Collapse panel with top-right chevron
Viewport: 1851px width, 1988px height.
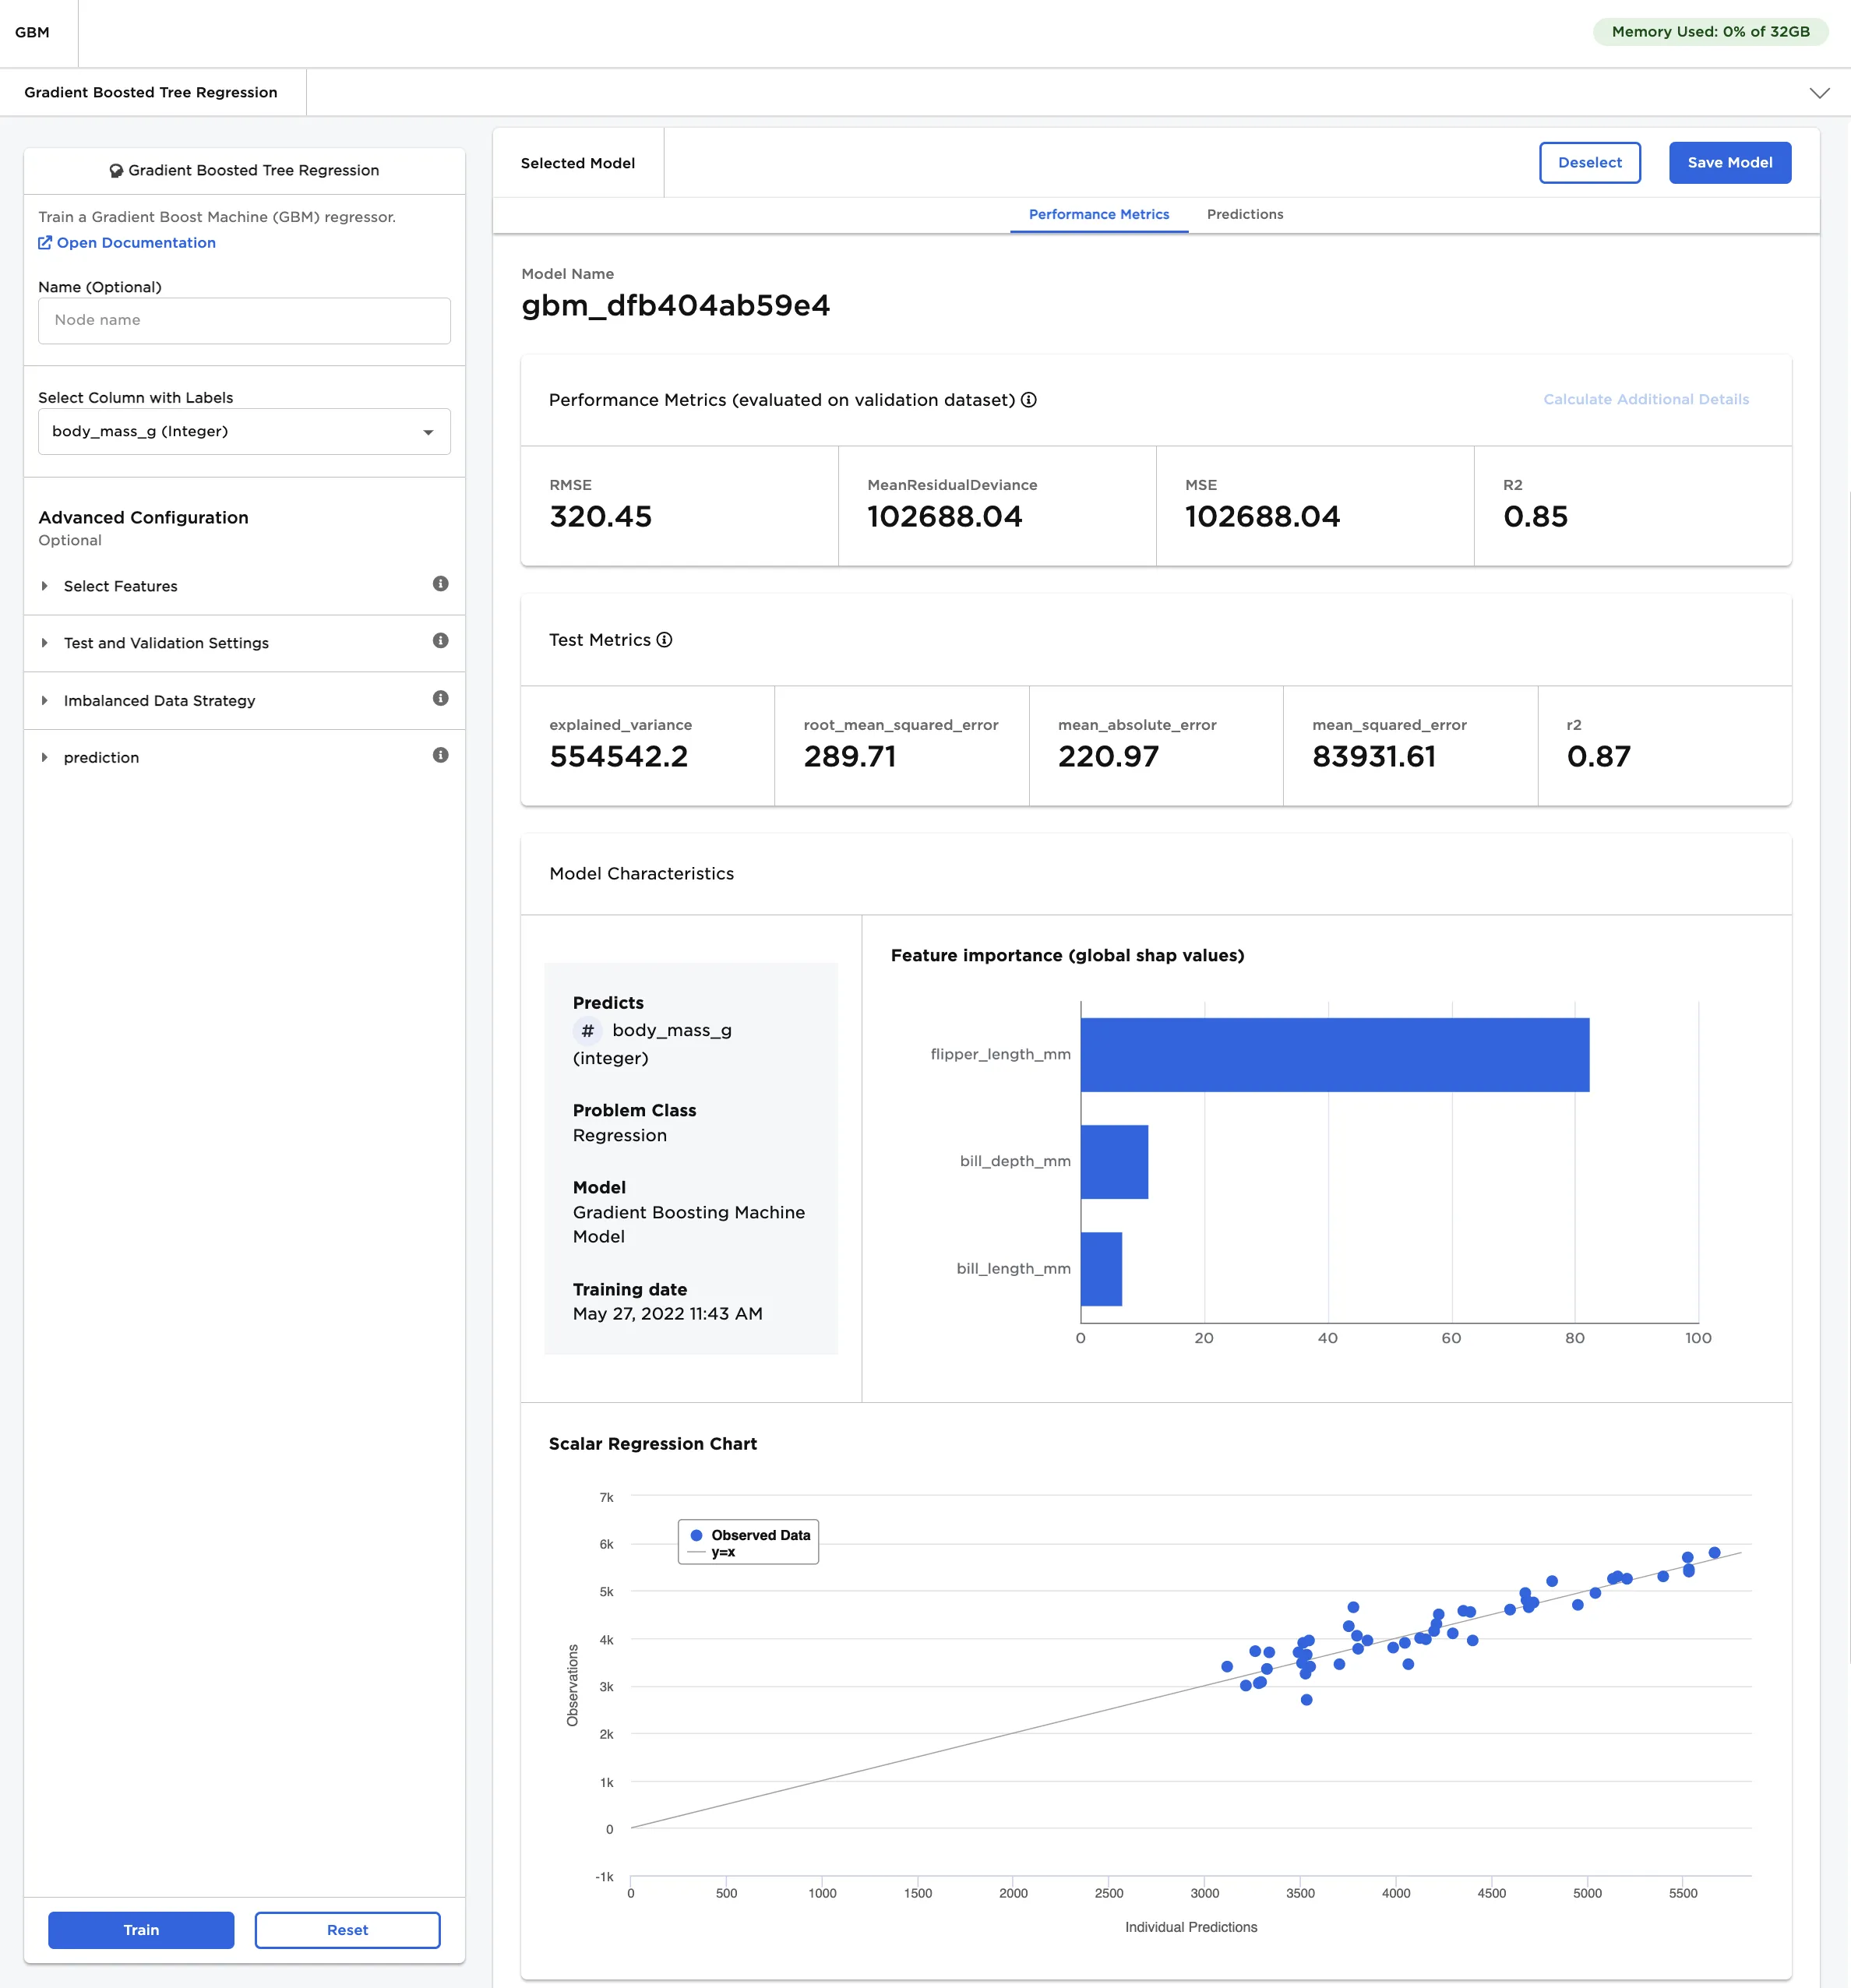pos(1819,93)
